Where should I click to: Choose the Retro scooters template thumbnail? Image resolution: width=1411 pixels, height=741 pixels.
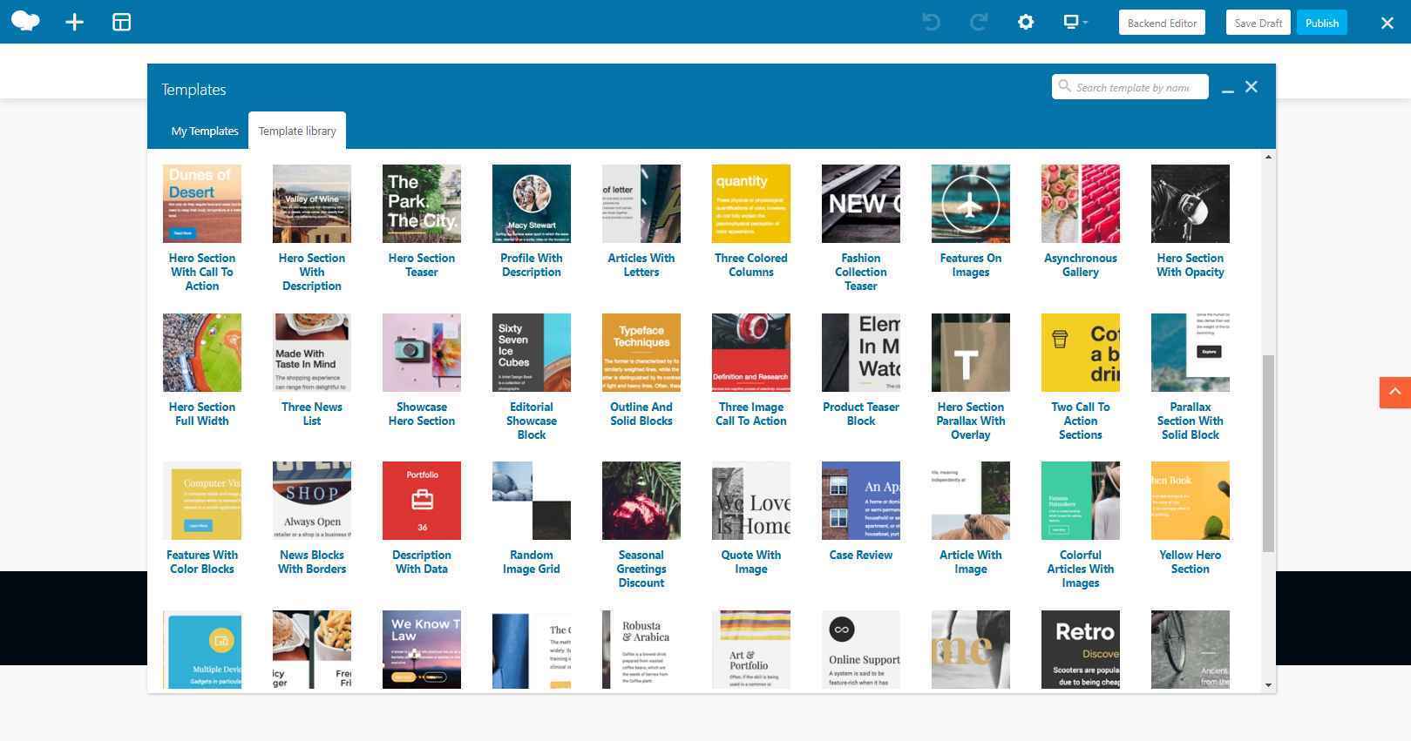(1081, 650)
